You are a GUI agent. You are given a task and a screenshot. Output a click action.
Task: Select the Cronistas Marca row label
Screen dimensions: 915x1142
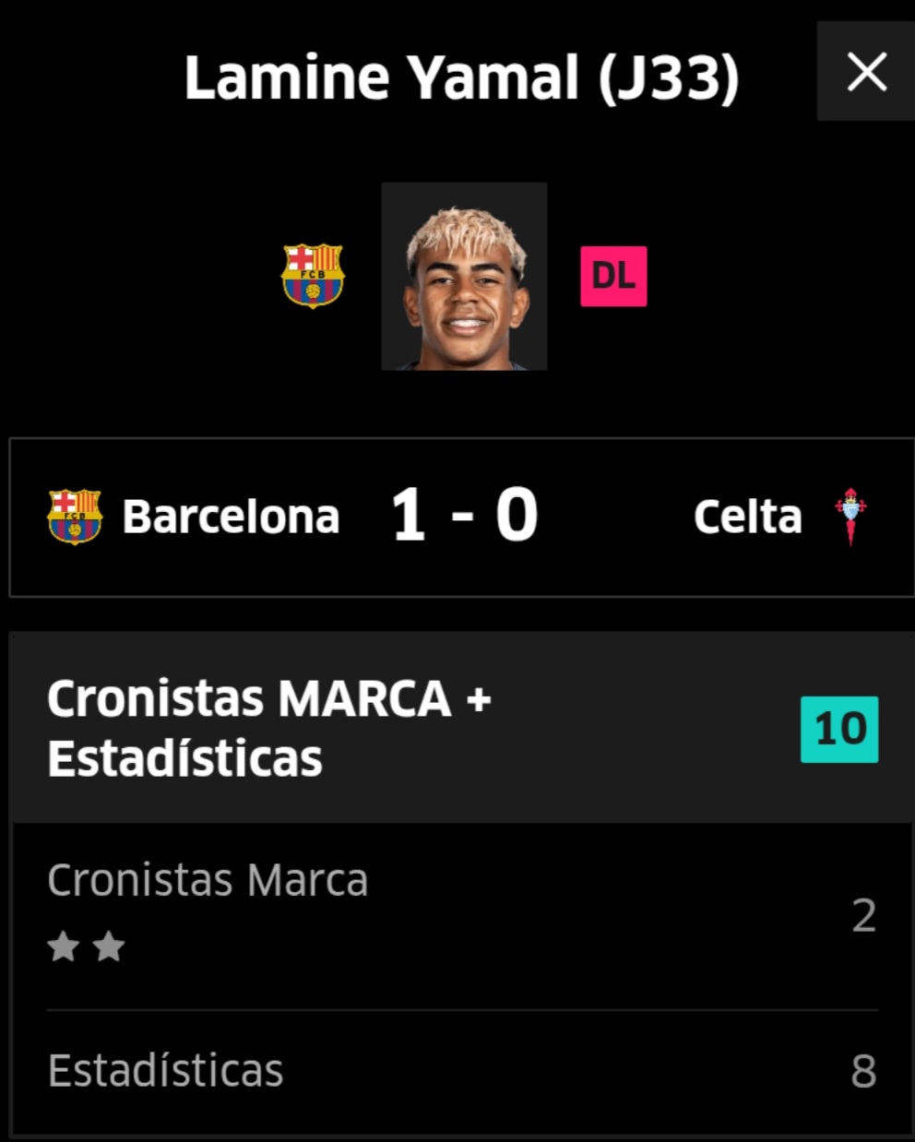click(x=208, y=880)
